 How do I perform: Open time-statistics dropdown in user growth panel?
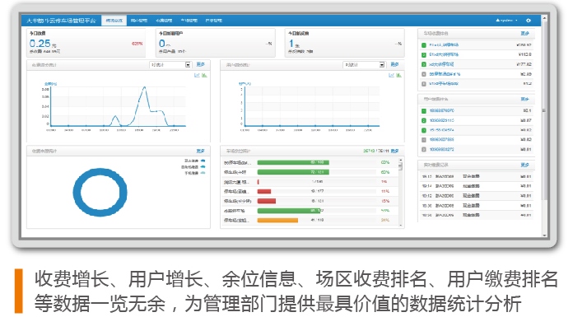coord(365,65)
